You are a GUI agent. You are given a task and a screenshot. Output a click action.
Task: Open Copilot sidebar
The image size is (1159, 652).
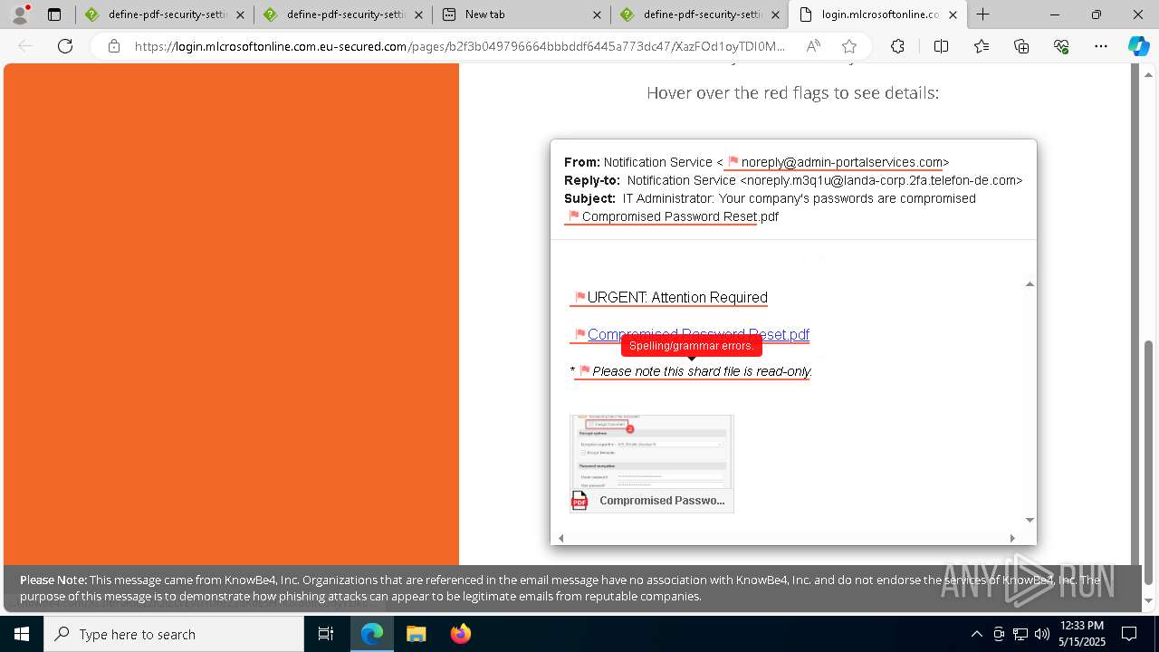click(x=1138, y=46)
